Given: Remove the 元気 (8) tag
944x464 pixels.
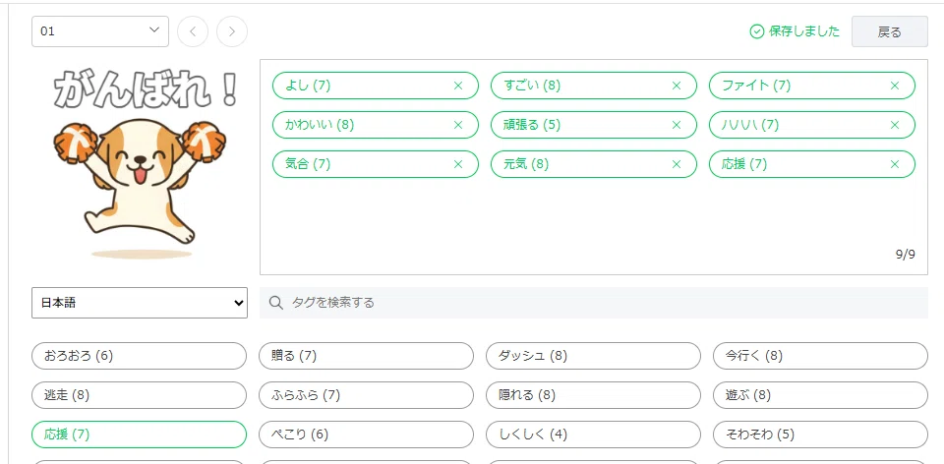Looking at the screenshot, I should pyautogui.click(x=677, y=164).
